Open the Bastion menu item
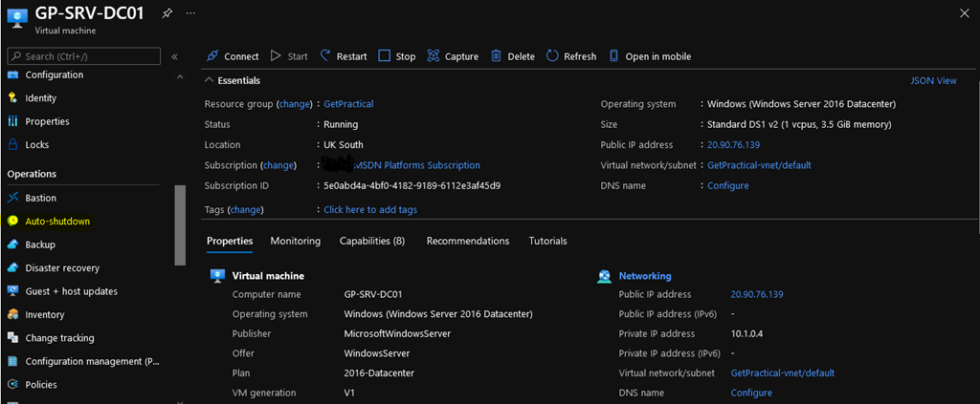The image size is (980, 404). 40,198
